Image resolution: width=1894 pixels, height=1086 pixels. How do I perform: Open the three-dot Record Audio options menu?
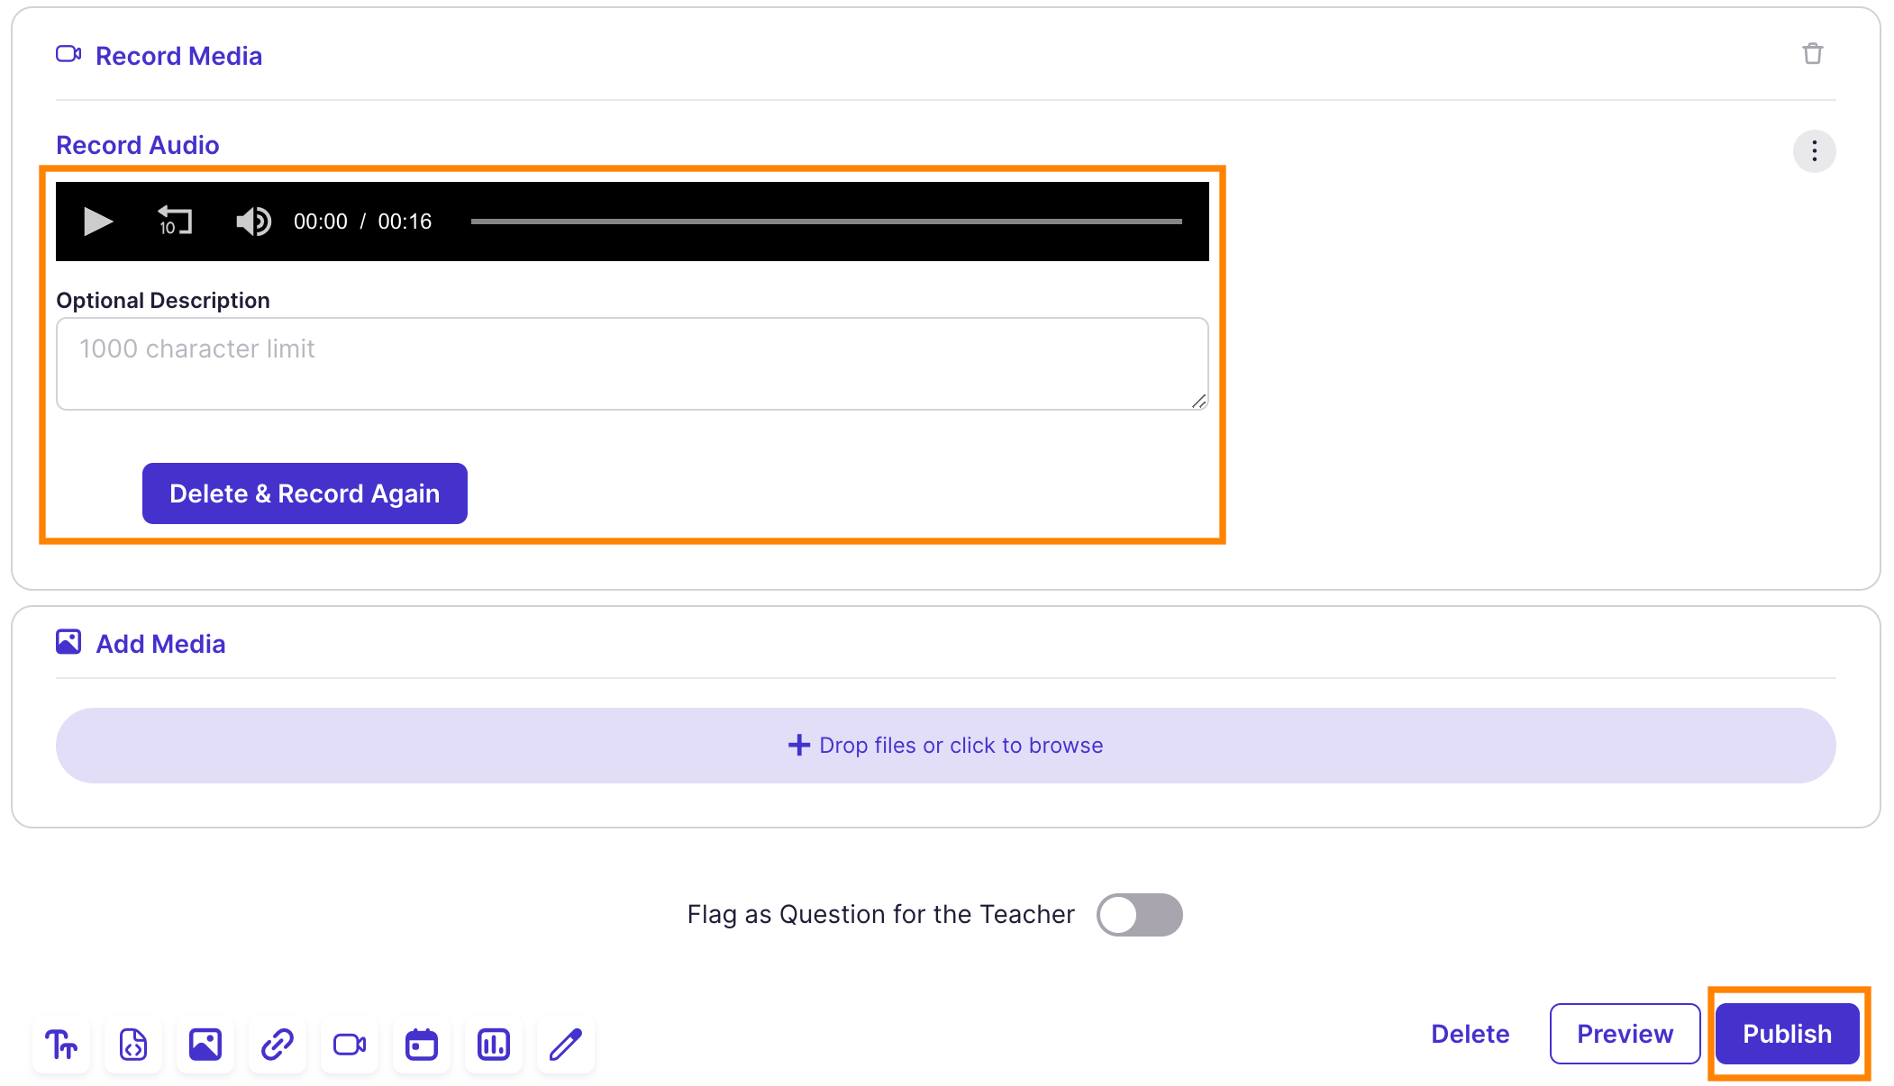point(1814,151)
